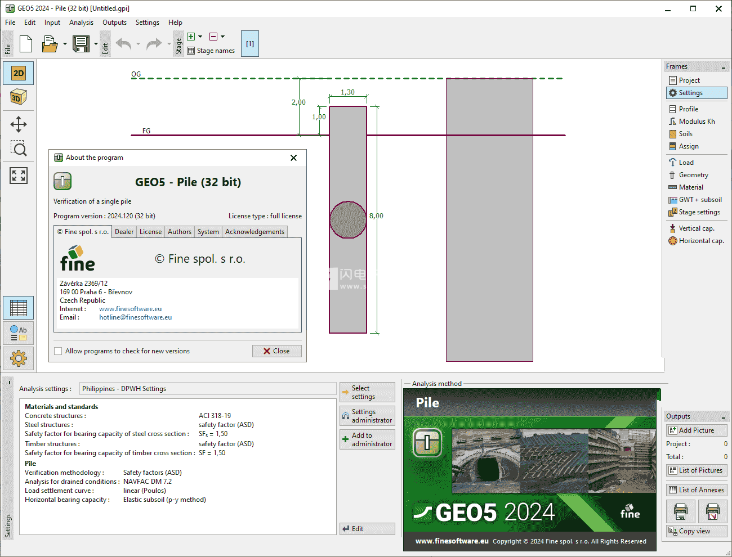Expand the add stage dropdown arrow
This screenshot has height=557, width=732.
point(200,37)
